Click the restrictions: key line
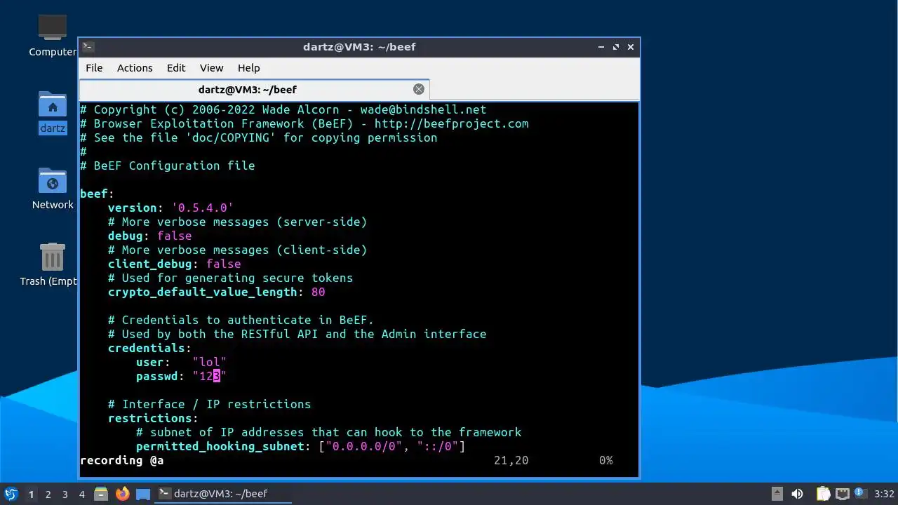 tap(153, 418)
